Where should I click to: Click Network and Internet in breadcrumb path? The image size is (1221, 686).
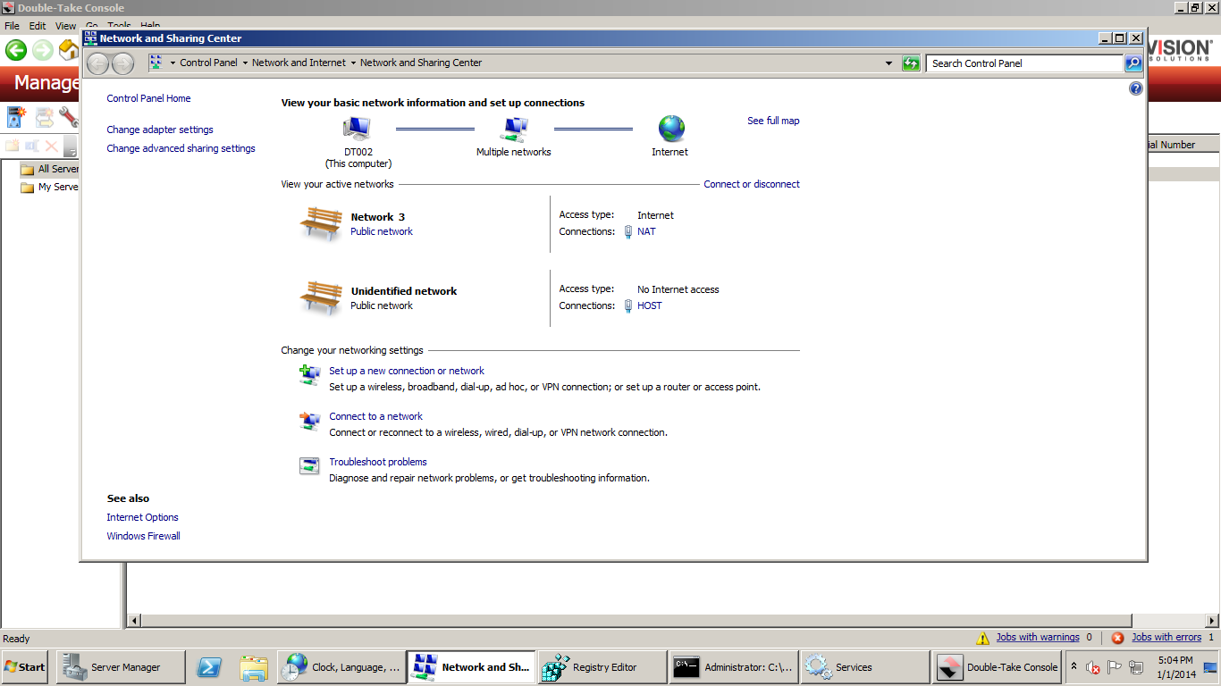click(x=299, y=63)
